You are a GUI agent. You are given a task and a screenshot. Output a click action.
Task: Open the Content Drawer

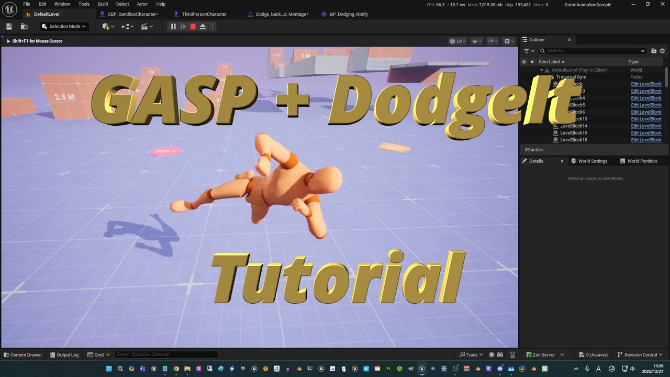[23, 355]
